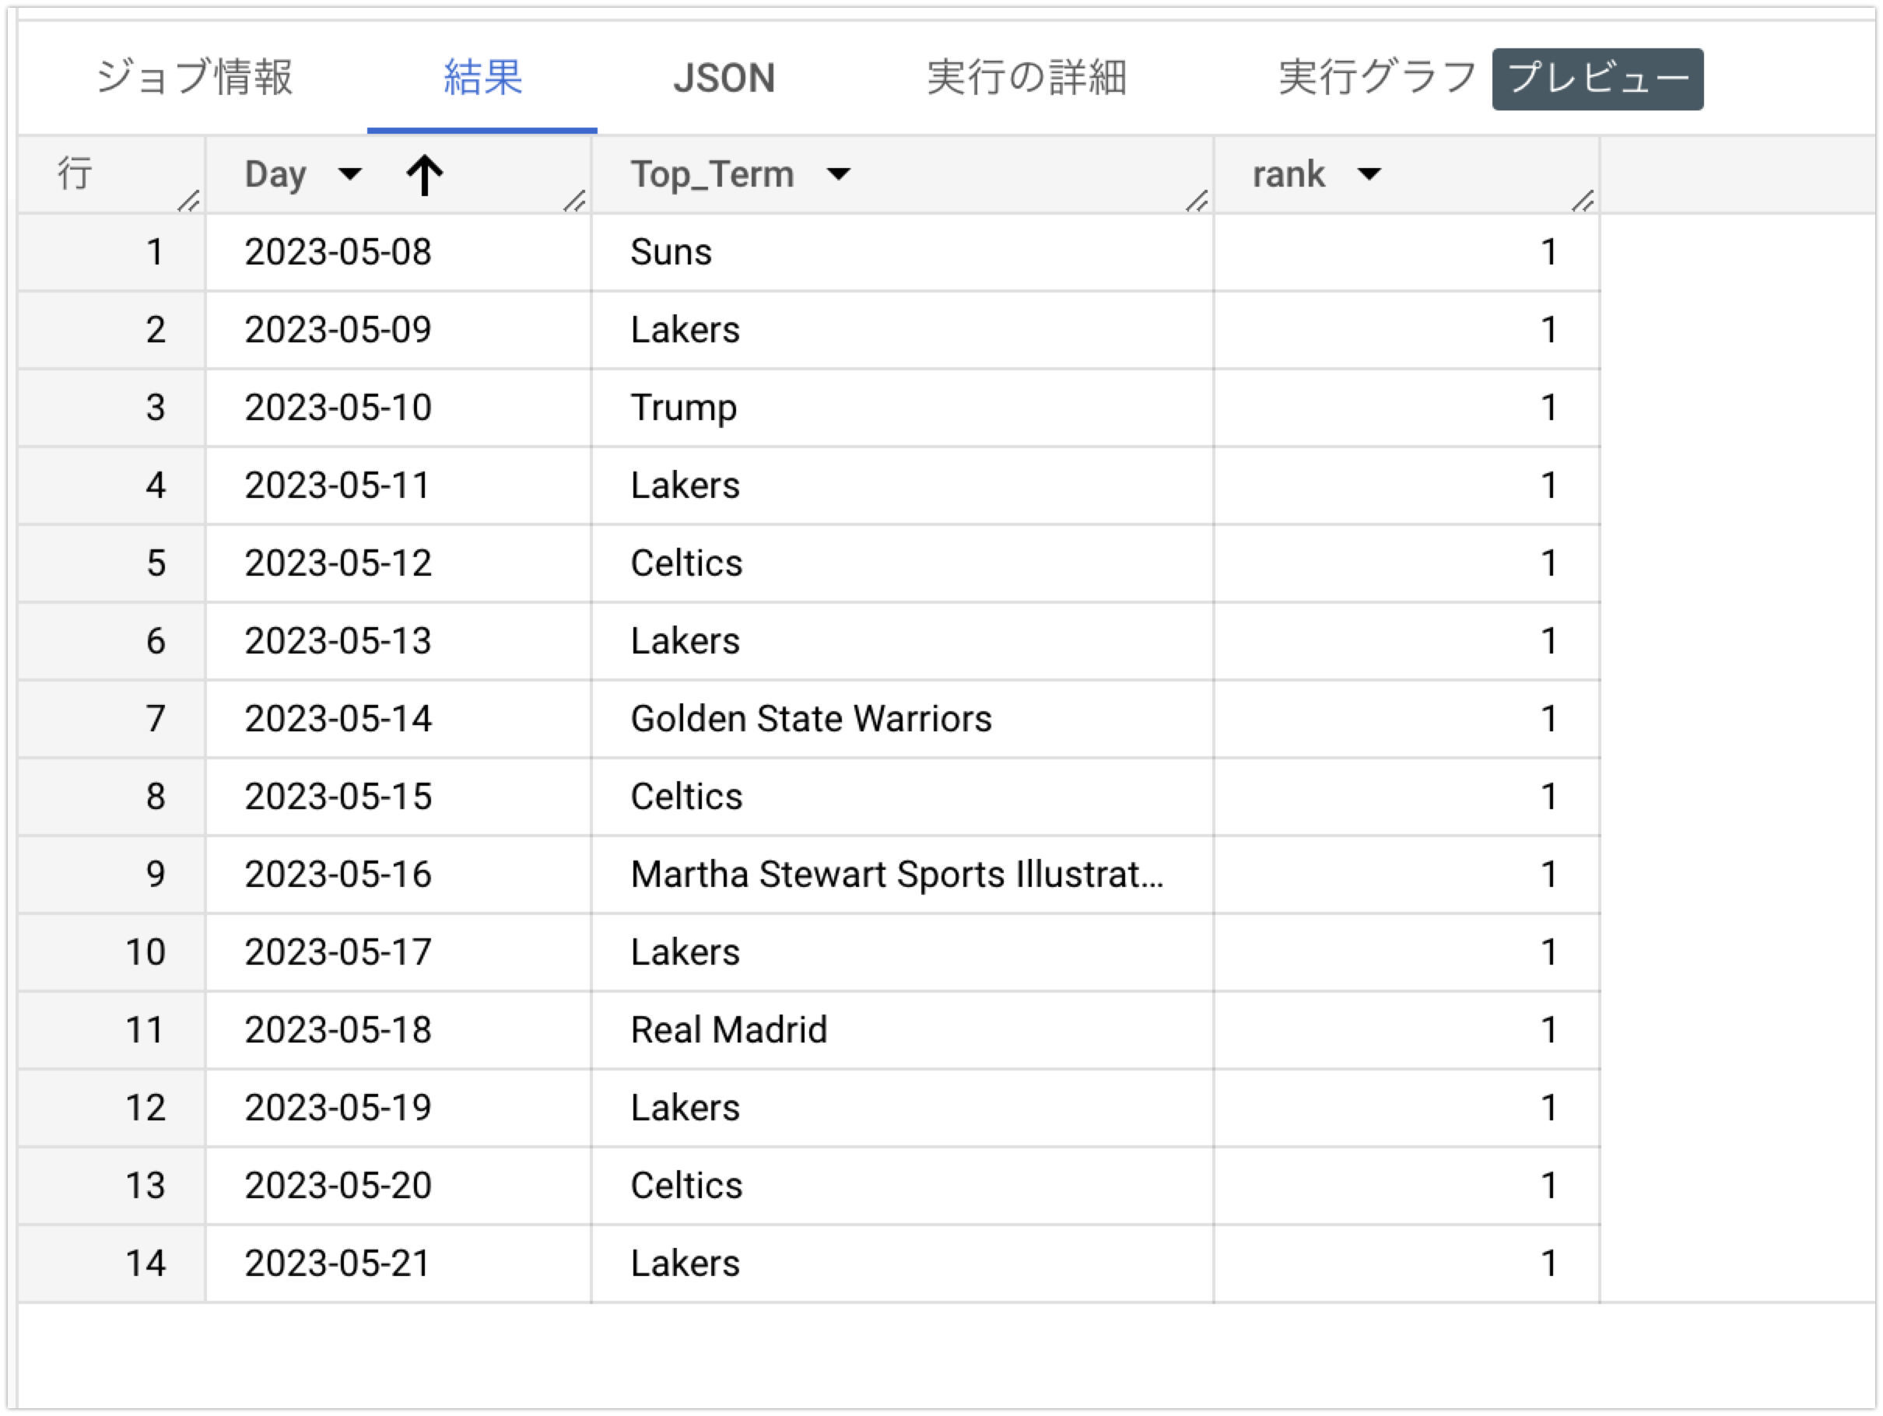Select the Suns cell
This screenshot has height=1416, width=1883.
[x=903, y=252]
